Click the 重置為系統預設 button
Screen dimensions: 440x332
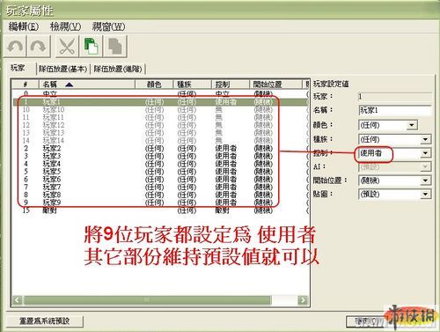[44, 321]
